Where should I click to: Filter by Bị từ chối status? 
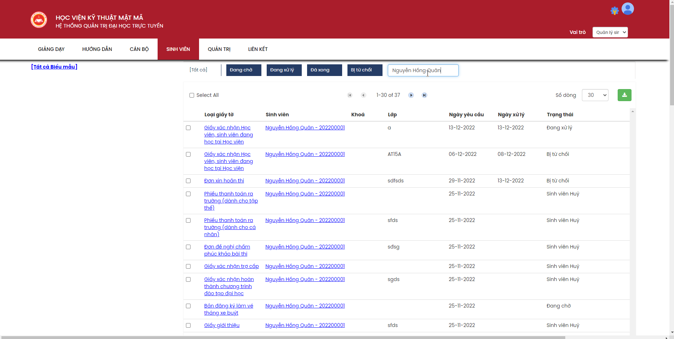click(x=365, y=70)
